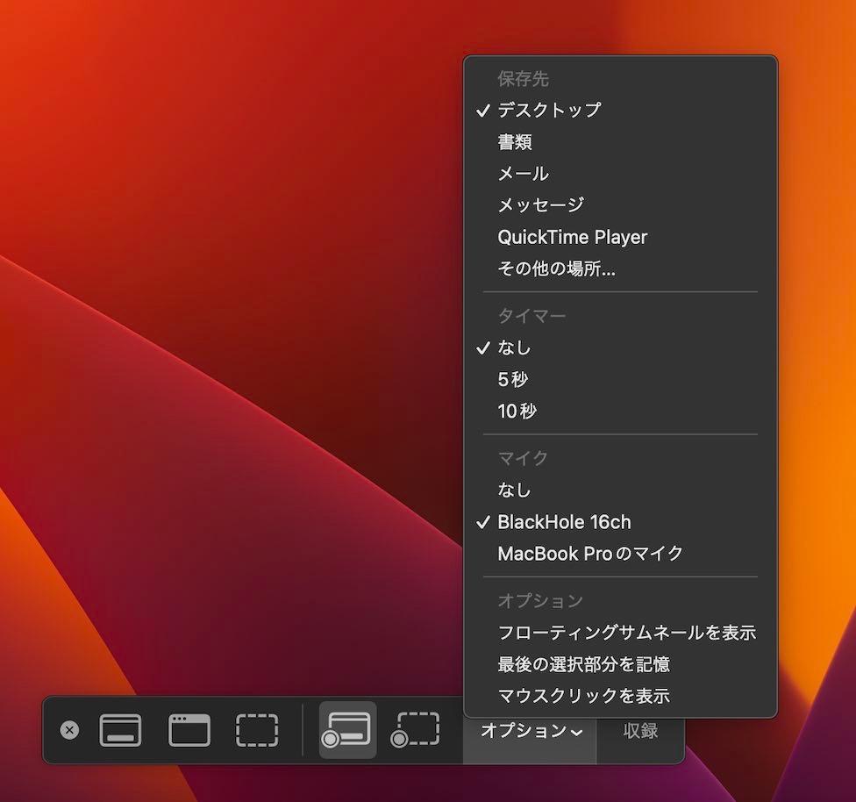This screenshot has height=802, width=856.
Task: Open その他の場所... to pick a folder
Action: pos(620,269)
